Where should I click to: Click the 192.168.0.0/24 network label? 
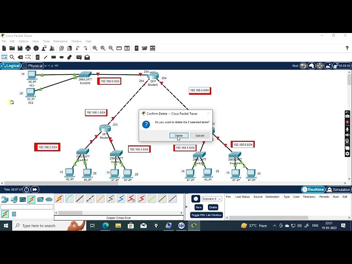click(x=109, y=81)
